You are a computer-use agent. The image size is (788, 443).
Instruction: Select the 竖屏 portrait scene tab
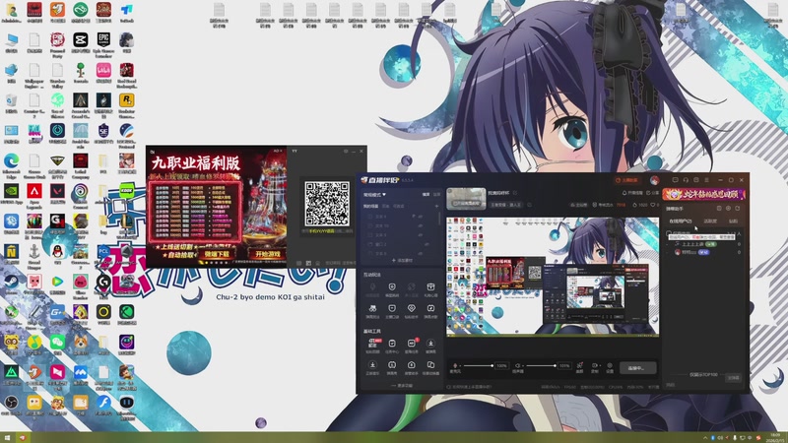coord(436,194)
